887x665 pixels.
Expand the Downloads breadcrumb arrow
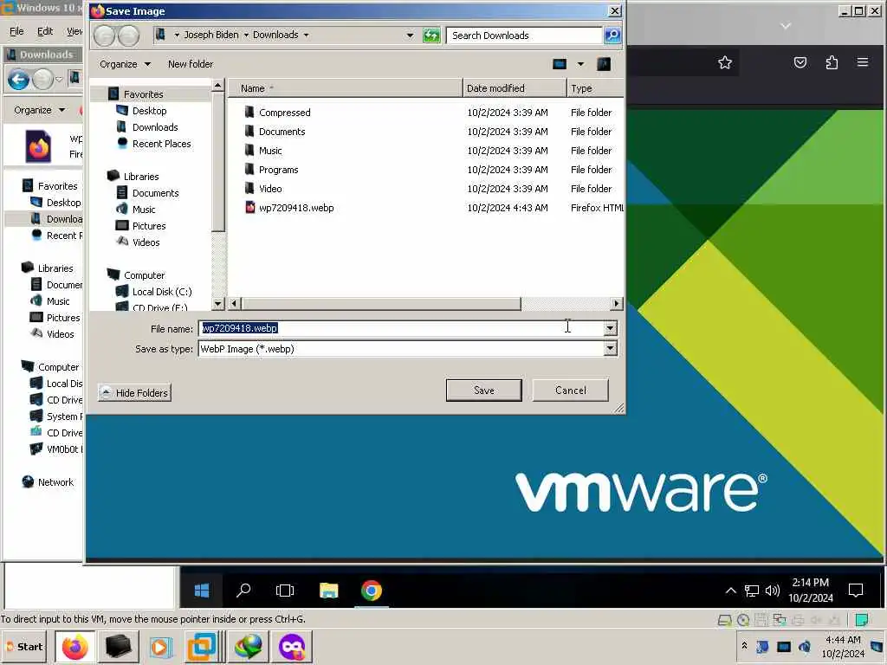pyautogui.click(x=306, y=35)
